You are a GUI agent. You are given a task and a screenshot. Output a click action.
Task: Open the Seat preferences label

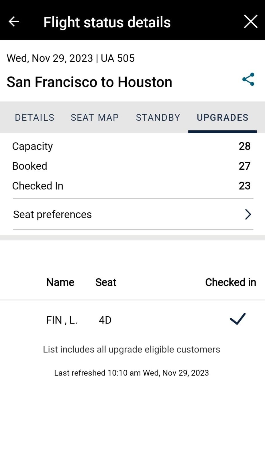[52, 214]
